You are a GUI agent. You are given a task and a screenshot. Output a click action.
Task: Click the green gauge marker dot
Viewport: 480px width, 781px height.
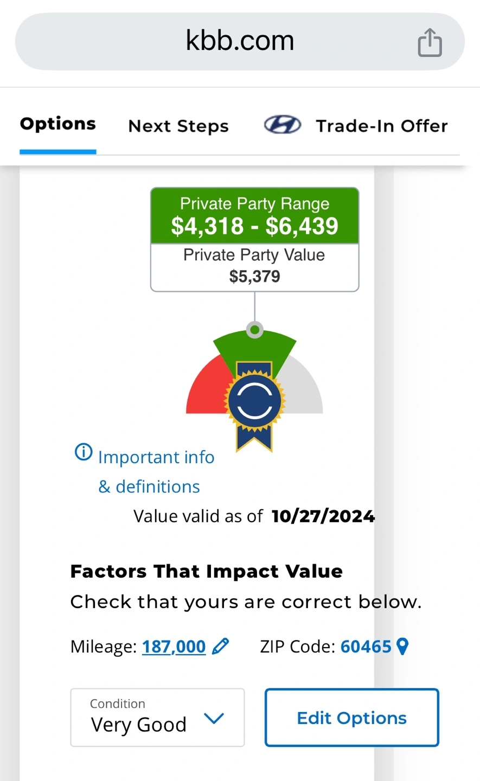[x=255, y=330]
